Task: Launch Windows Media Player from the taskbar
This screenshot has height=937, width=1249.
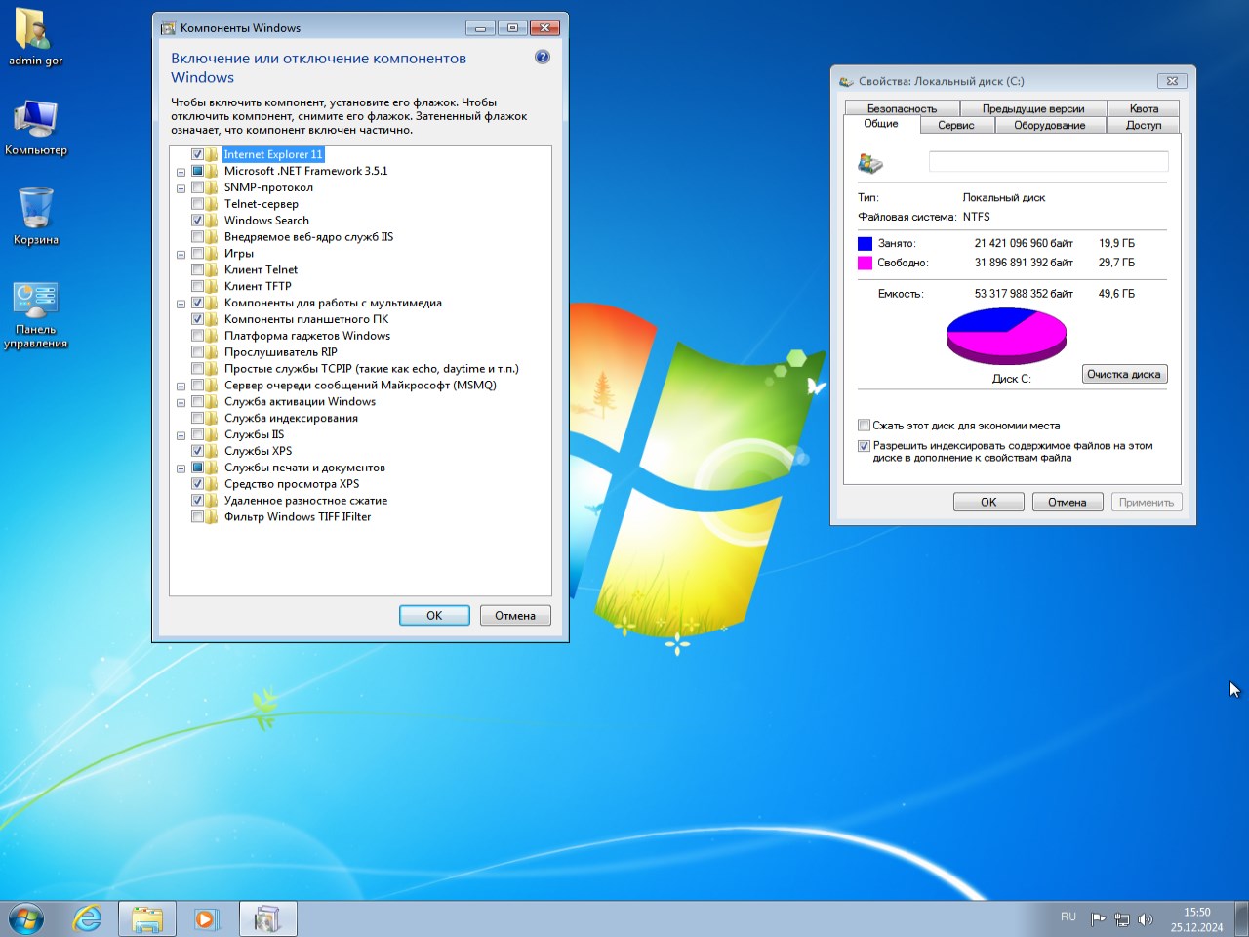Action: coord(206,919)
